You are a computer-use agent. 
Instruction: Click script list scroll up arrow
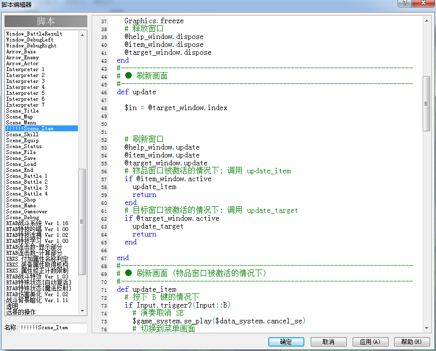pyautogui.click(x=82, y=35)
